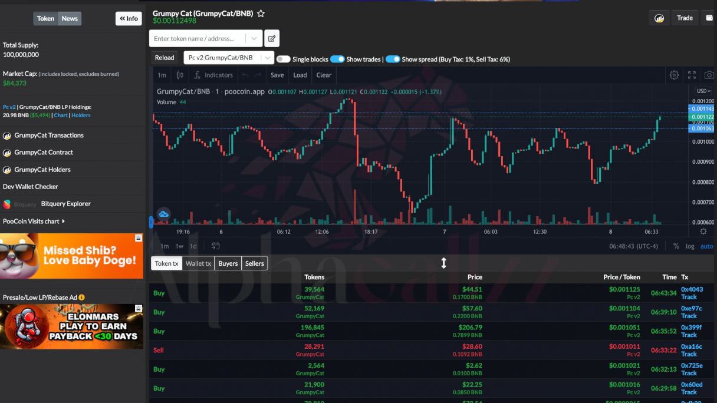This screenshot has height=403, width=717.
Task: Undo the last chart action
Action: click(x=245, y=75)
